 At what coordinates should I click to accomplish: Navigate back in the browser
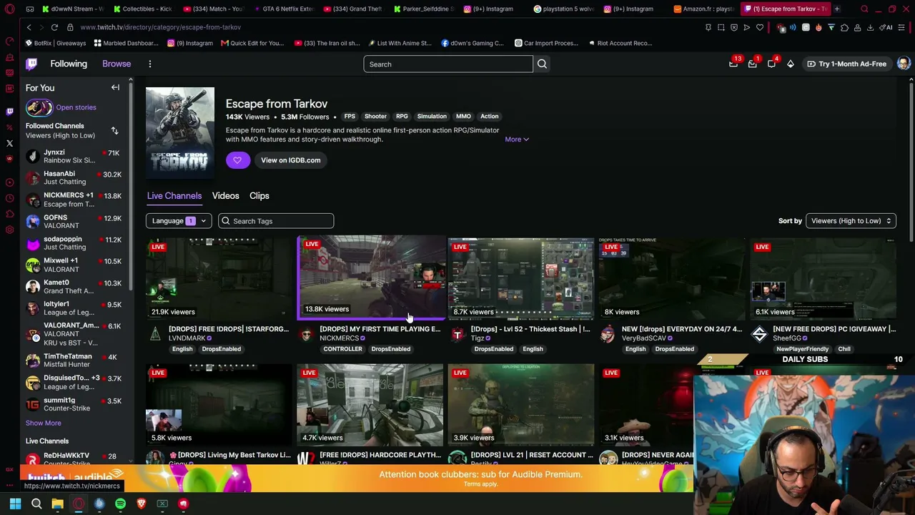(x=29, y=27)
